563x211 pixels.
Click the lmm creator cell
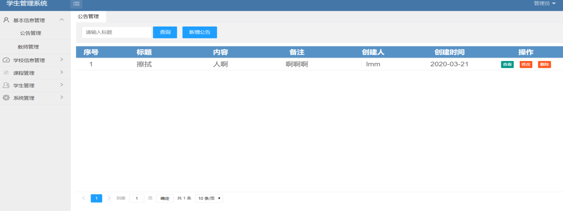pos(373,64)
